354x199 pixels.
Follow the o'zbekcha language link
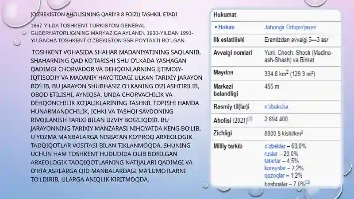276,106
